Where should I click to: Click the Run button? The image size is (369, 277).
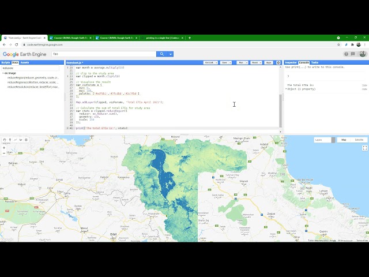click(x=241, y=62)
